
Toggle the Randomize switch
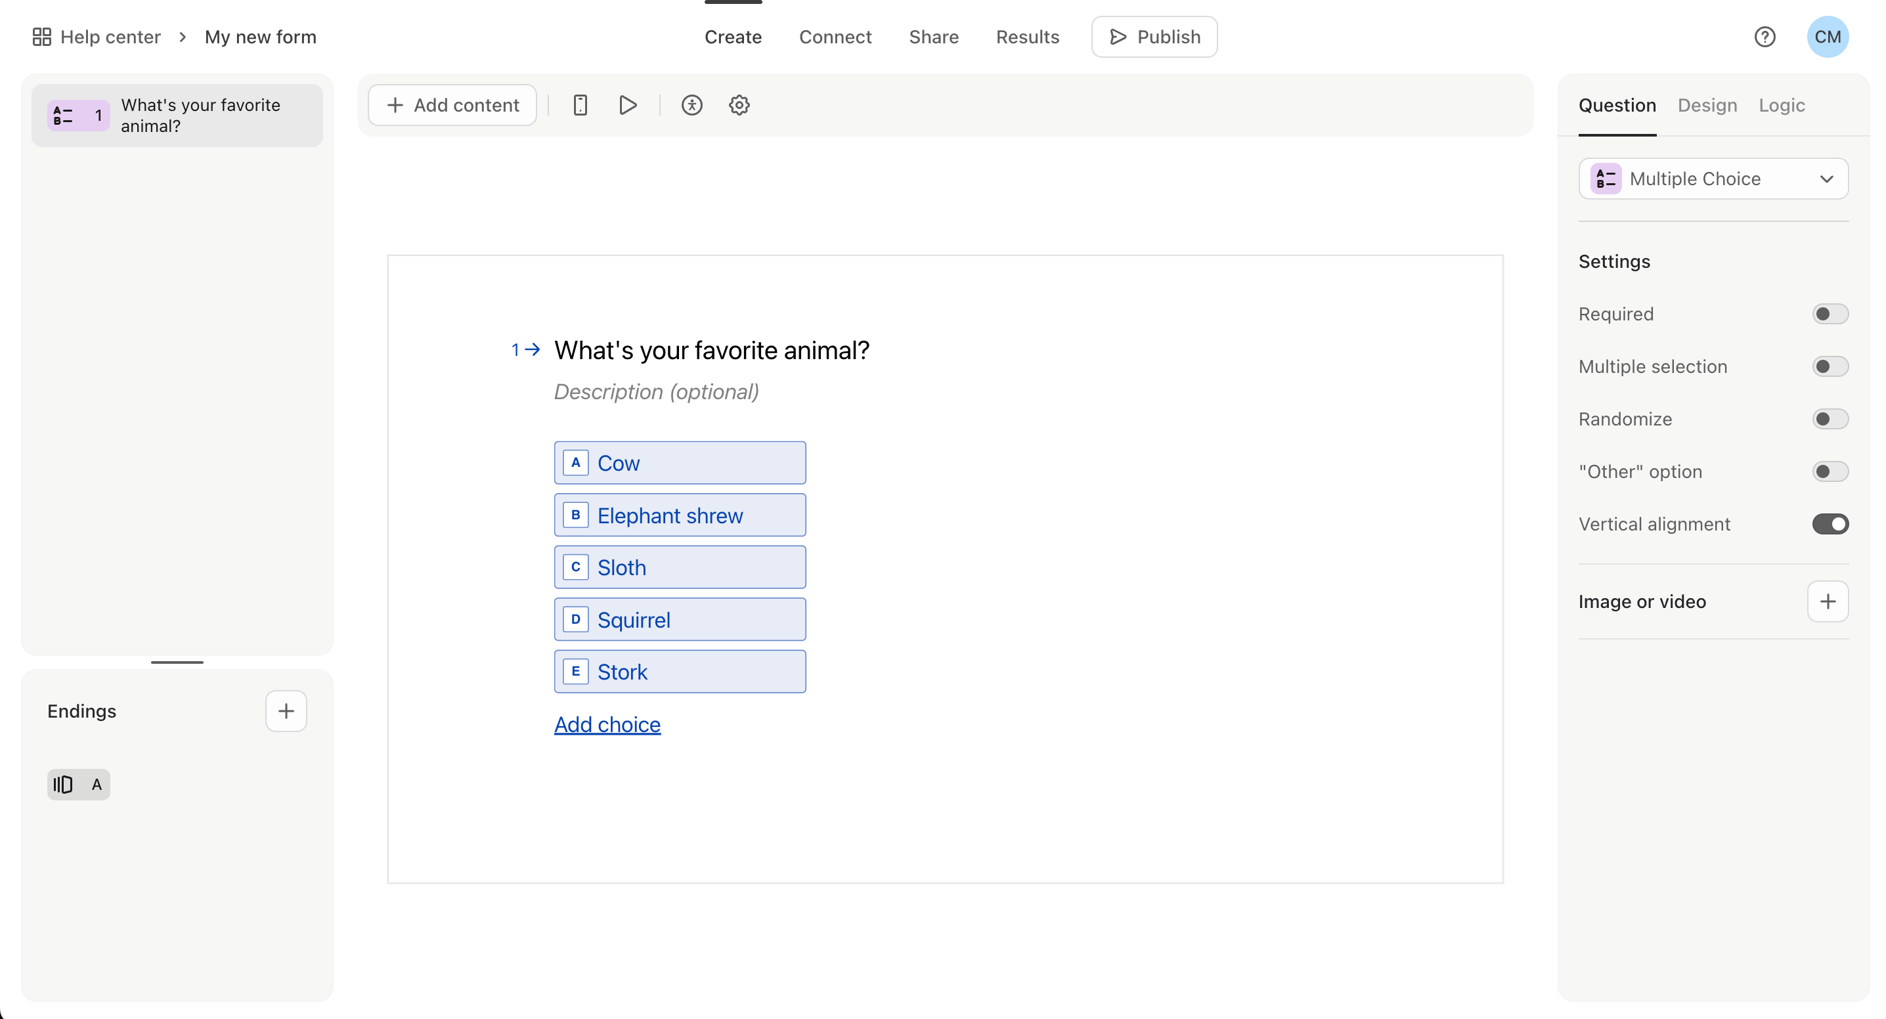1830,419
